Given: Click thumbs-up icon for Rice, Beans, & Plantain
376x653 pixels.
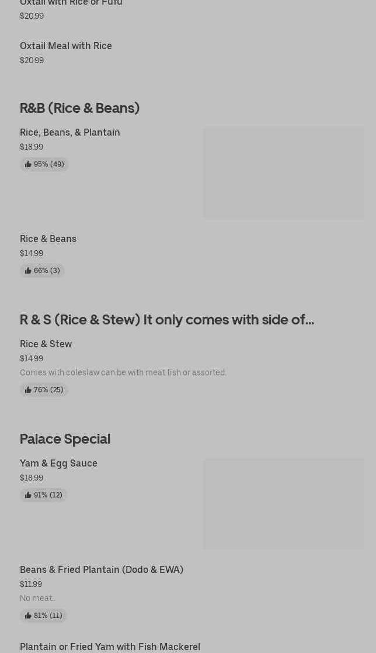Looking at the screenshot, I should pos(28,164).
